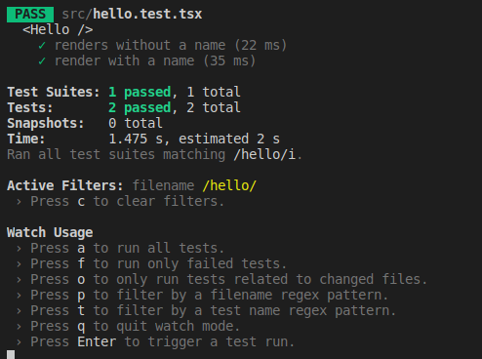This screenshot has width=482, height=359.
Task: Click '2 passed' in the Tests summary line
Action: pos(140,107)
